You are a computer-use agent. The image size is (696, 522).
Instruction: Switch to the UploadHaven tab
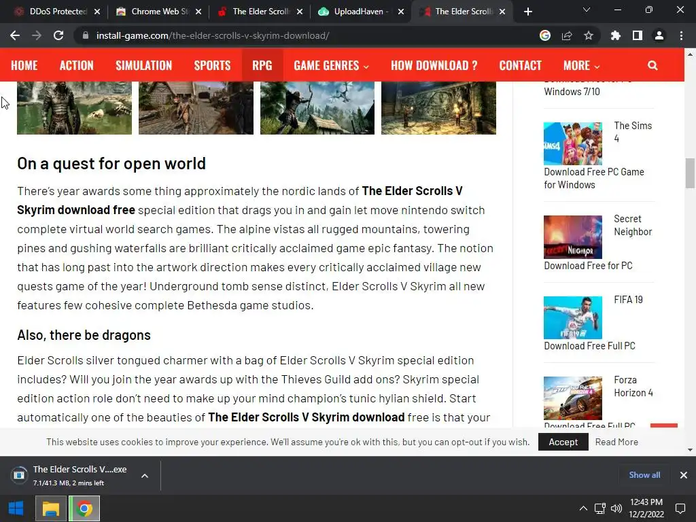(x=355, y=12)
